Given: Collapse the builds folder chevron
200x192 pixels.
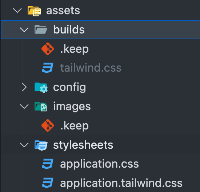Looking at the screenshot, I should point(24,30).
